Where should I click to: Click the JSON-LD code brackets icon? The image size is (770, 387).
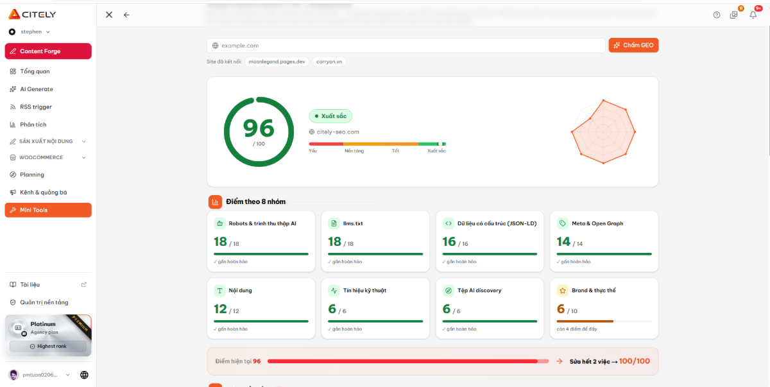tap(448, 223)
